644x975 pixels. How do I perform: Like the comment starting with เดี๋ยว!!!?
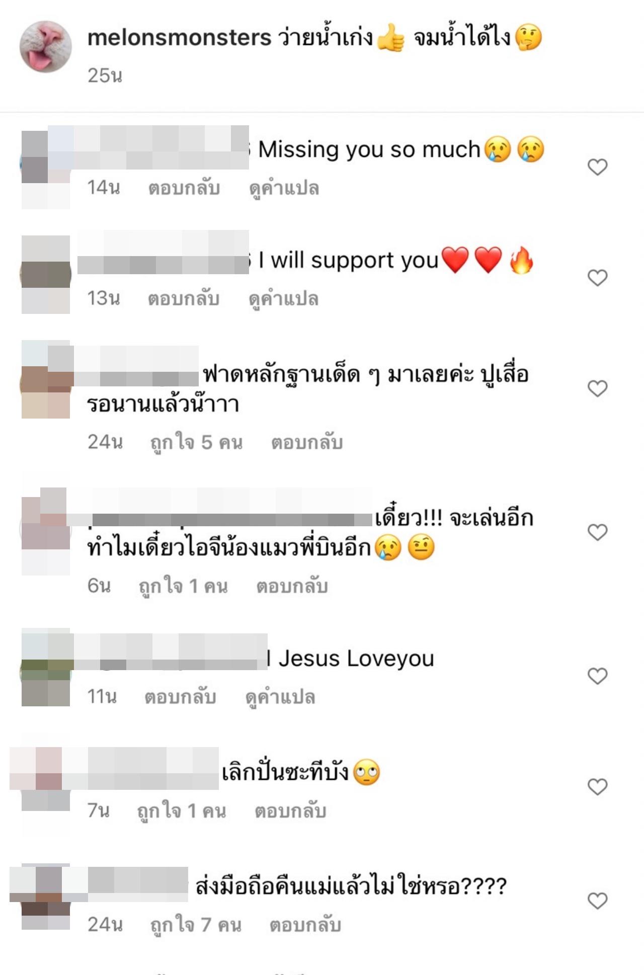(x=597, y=532)
